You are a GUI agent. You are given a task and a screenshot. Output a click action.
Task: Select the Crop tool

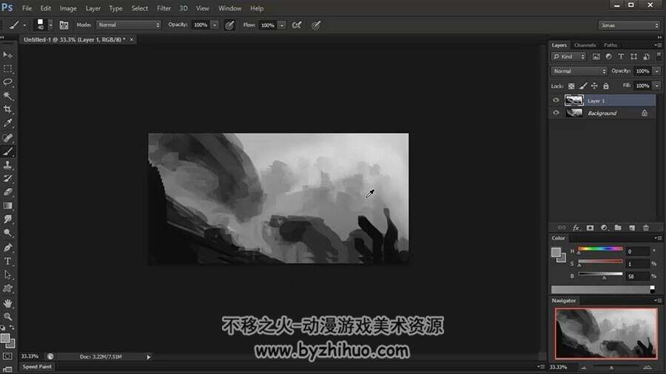tap(7, 109)
